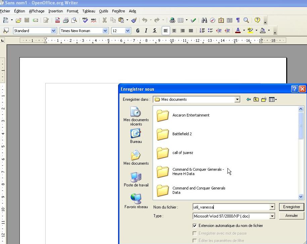Turn on bulleted list
307x244 pixels.
210,30
